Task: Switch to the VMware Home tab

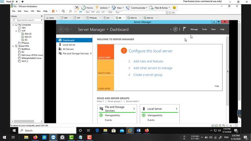Action: pyautogui.click(x=51, y=18)
